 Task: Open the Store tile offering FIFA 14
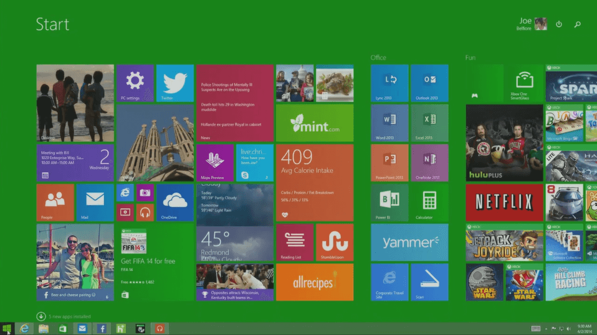tap(155, 262)
